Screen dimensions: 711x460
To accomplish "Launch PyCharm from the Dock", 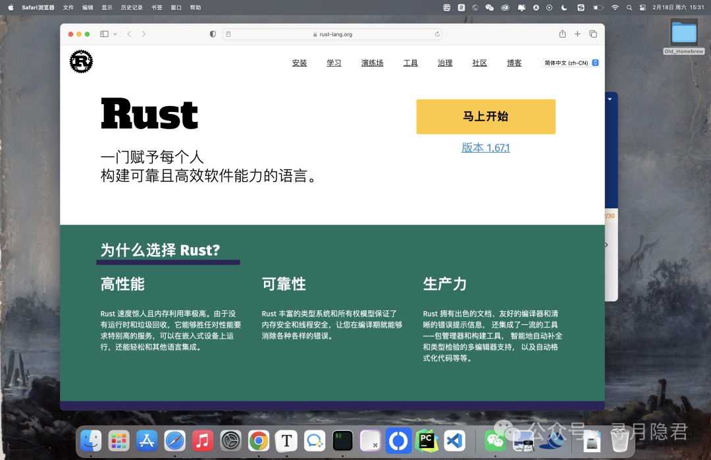I will tap(427, 440).
